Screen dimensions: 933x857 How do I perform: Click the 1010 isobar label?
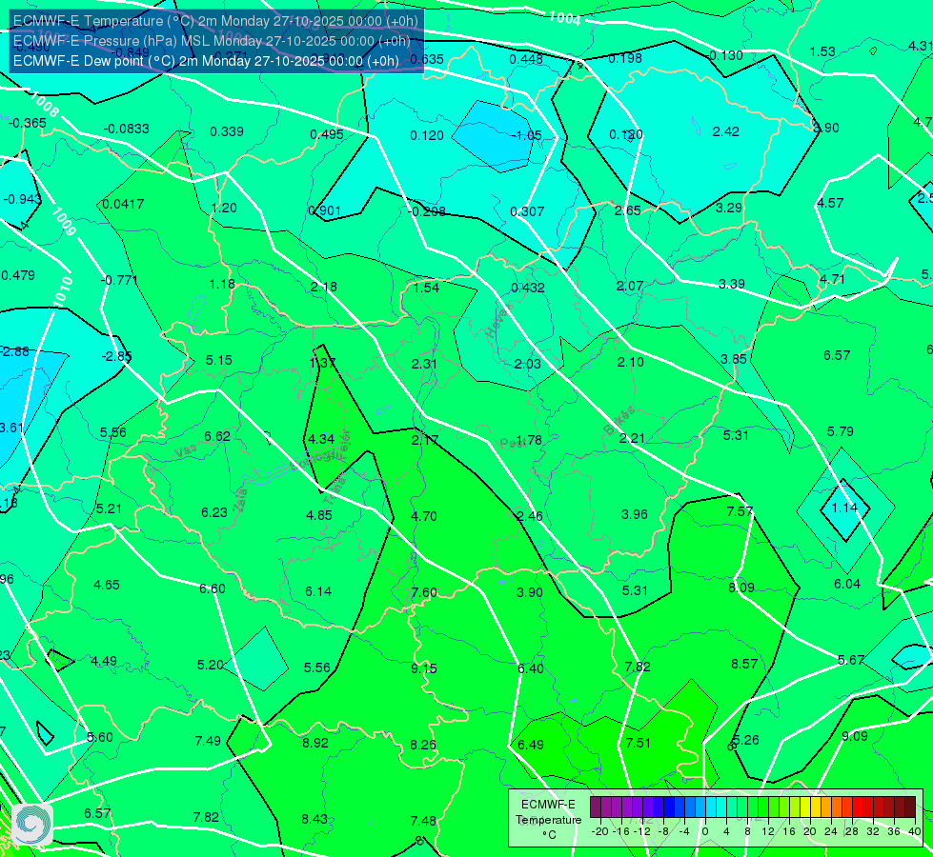coord(63,291)
